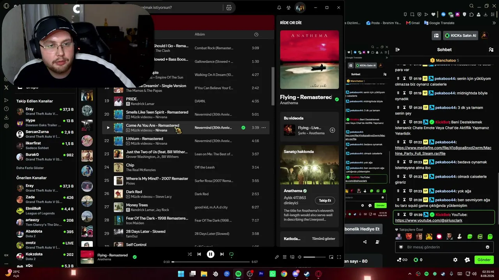Screen dimensions: 499x280
Task: Toggle the checkmark next to Flying - Remastered title
Action: (337, 100)
